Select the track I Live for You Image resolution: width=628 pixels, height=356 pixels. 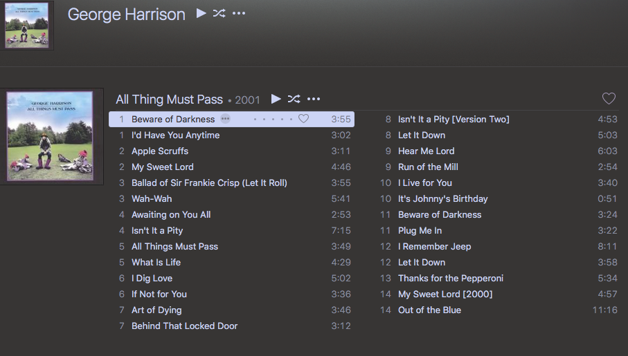[x=498, y=182]
